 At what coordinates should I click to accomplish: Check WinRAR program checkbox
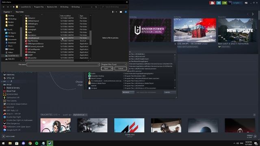tap(86, 86)
